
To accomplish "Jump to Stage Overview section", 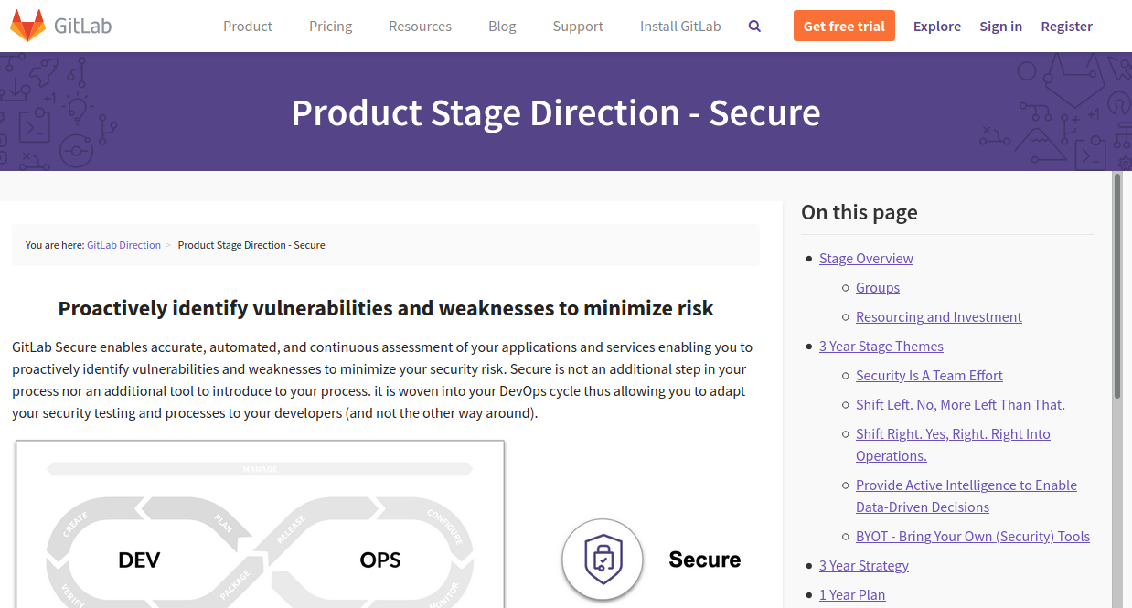I will click(866, 259).
